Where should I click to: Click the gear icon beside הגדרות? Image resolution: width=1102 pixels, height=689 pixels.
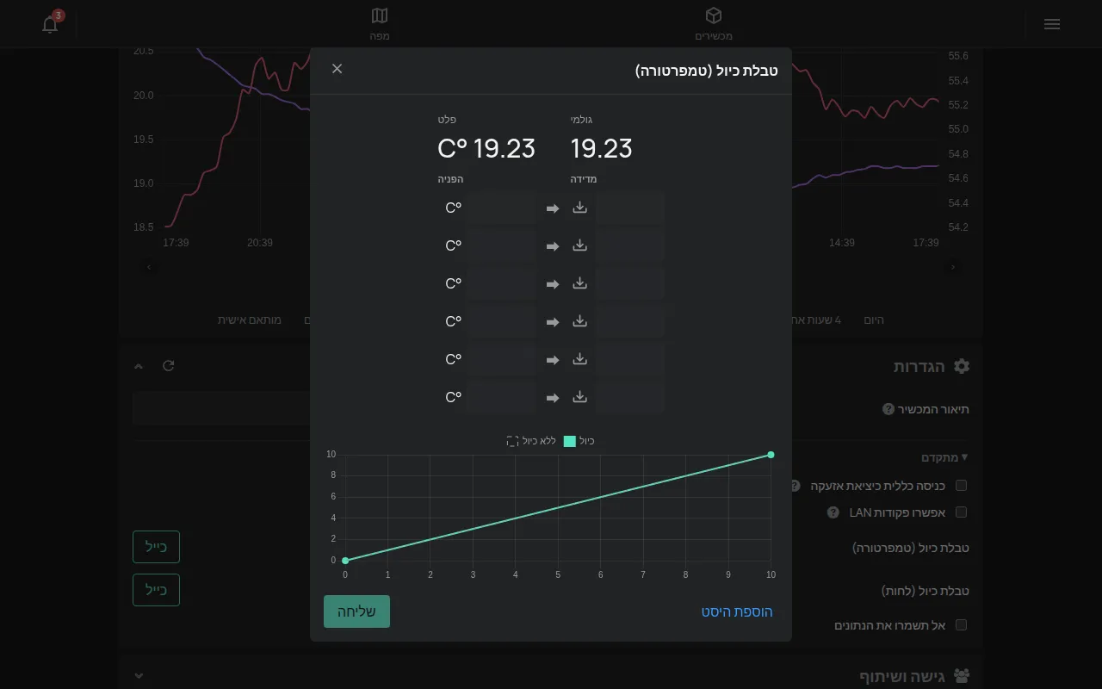(x=962, y=366)
